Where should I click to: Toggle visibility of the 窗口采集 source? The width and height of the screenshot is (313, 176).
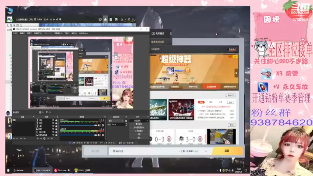point(53,132)
